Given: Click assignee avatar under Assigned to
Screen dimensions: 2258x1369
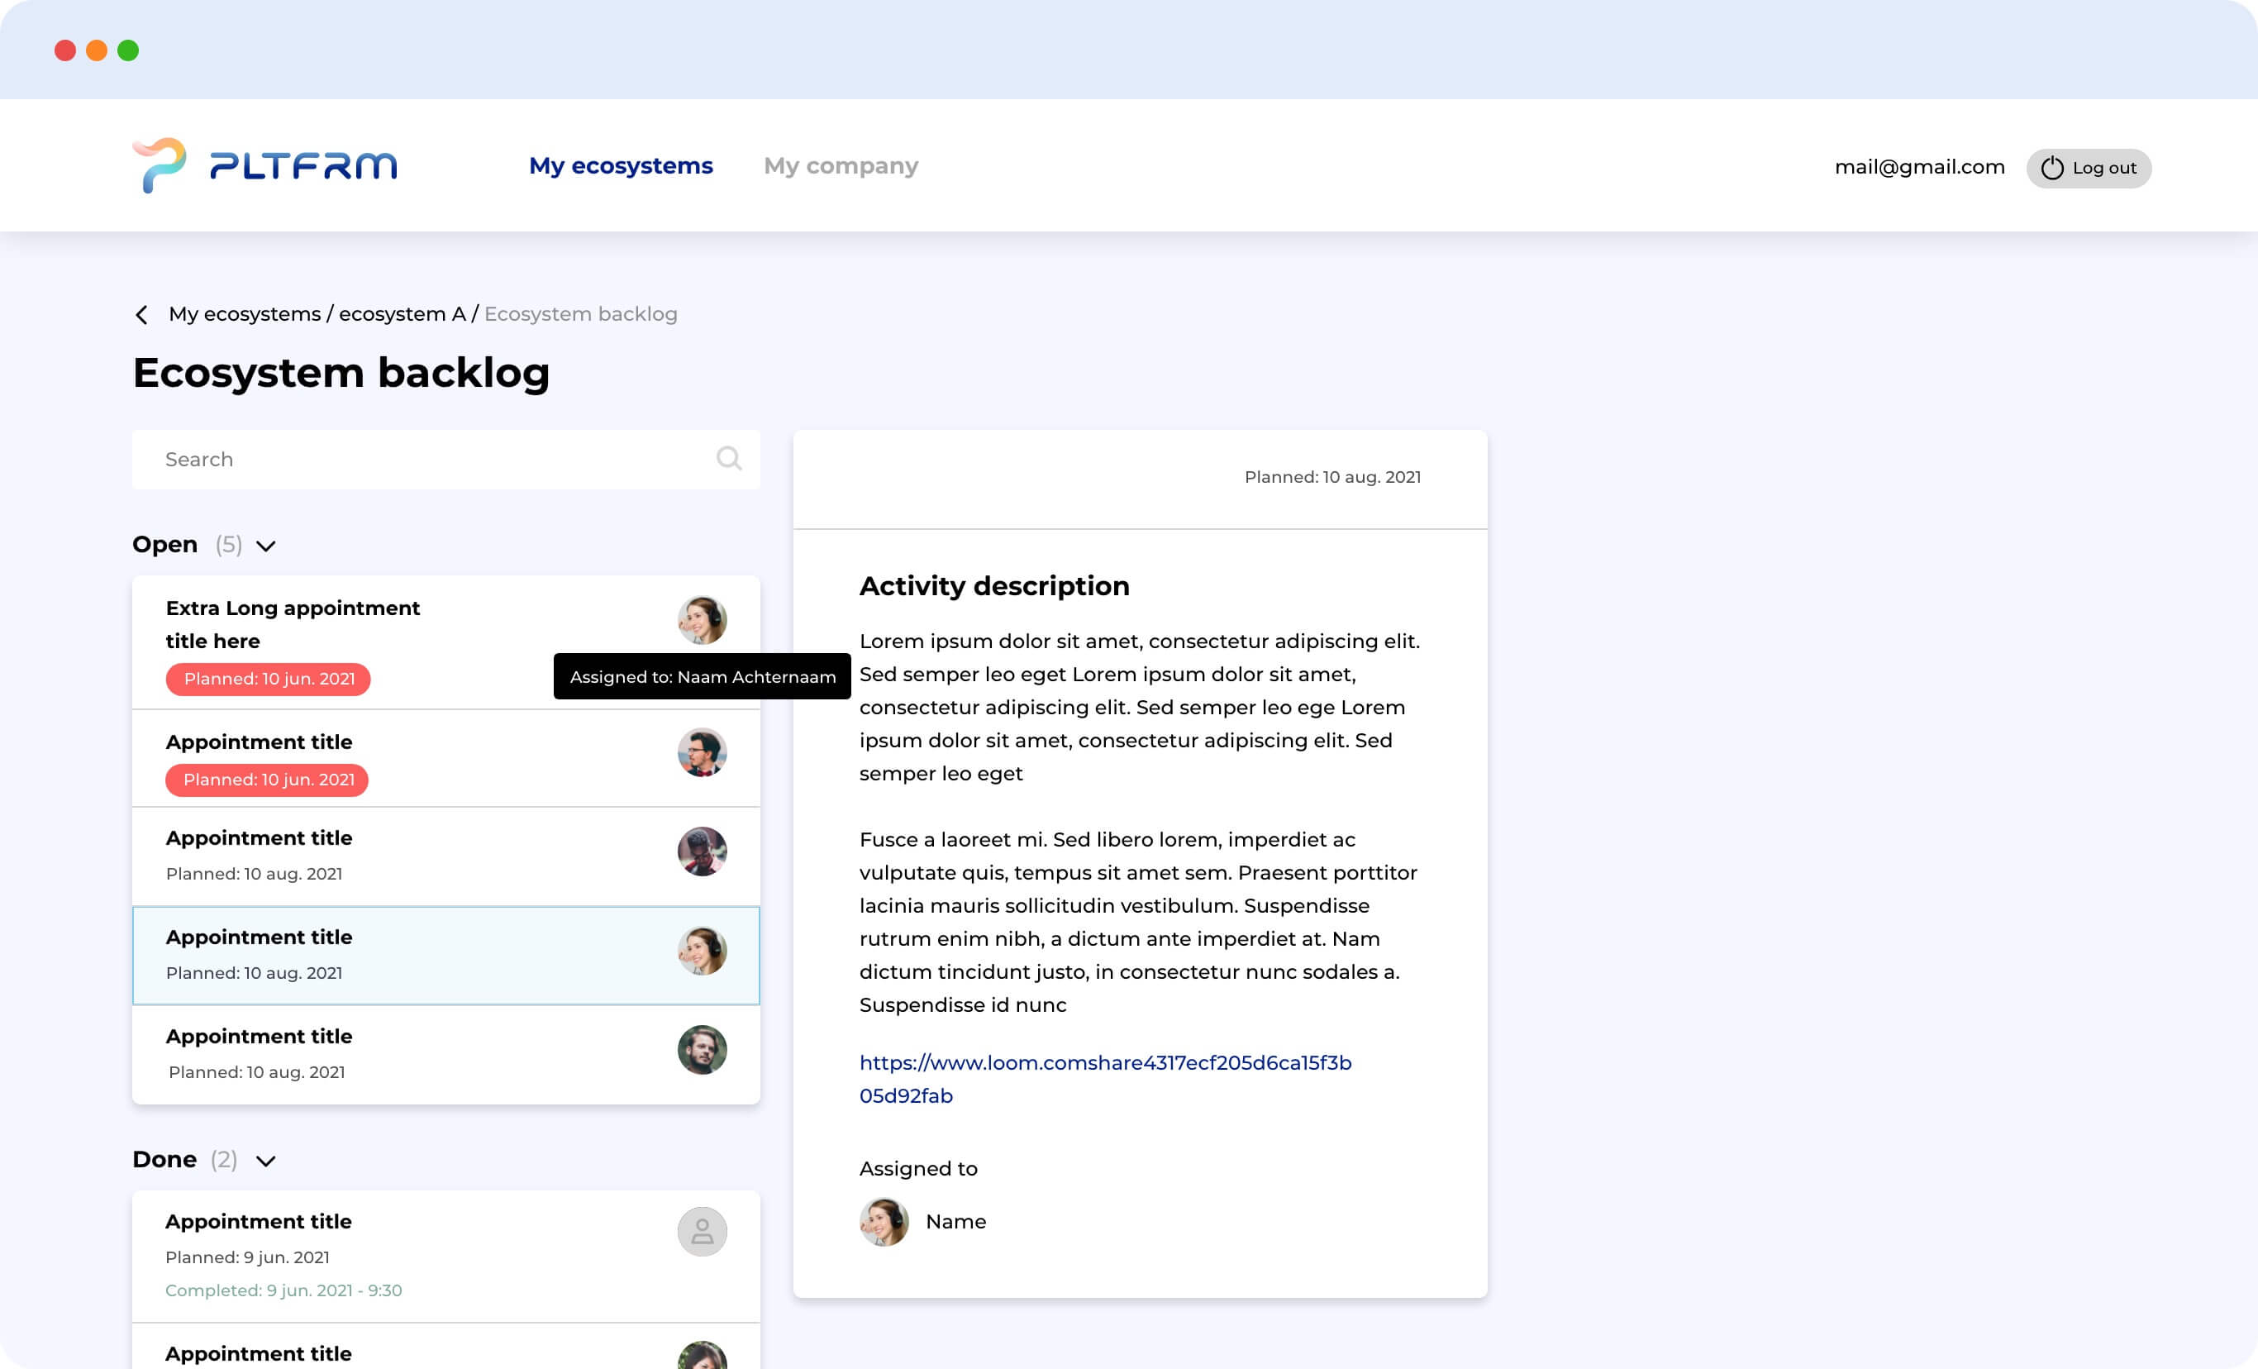Looking at the screenshot, I should pos(884,1222).
